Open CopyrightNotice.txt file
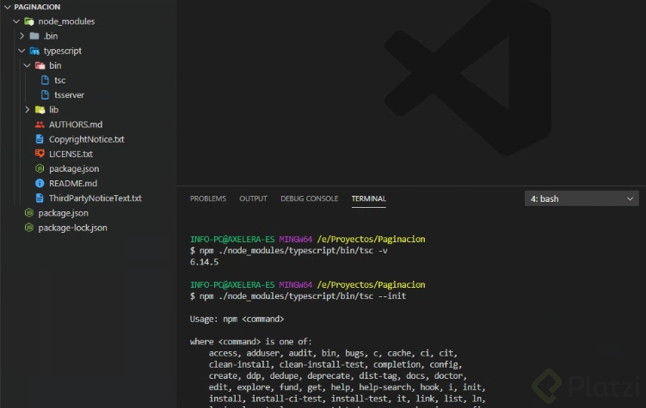This screenshot has height=408, width=646. pos(87,139)
